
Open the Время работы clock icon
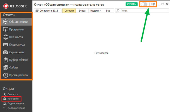(6, 75)
